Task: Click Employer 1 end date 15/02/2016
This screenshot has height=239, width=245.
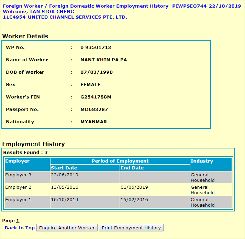Action: (134, 200)
